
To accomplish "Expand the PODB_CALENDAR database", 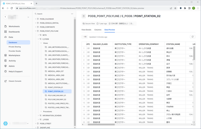I will (x=36, y=19).
